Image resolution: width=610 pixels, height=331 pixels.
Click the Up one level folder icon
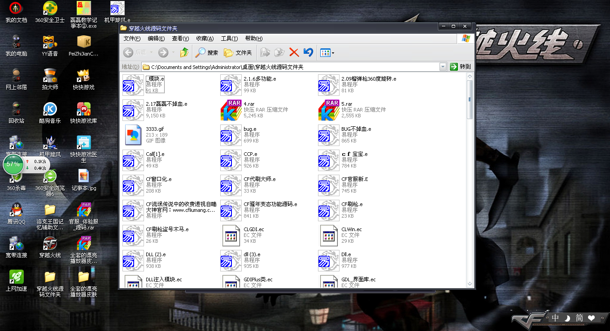tap(184, 52)
